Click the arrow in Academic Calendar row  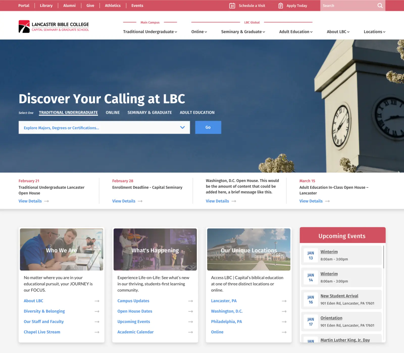point(191,332)
